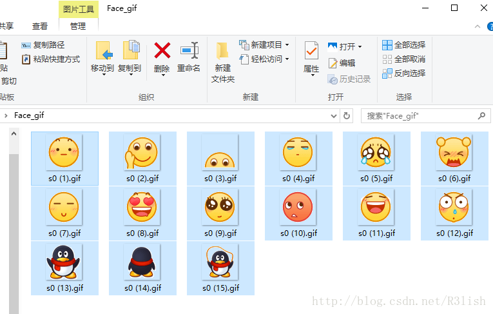Open the 复制到 dropdown arrow
The width and height of the screenshot is (493, 314).
click(x=131, y=75)
